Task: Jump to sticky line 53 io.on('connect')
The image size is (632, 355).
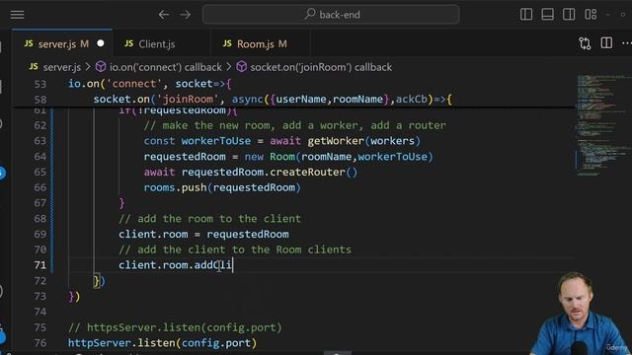Action: tap(149, 84)
